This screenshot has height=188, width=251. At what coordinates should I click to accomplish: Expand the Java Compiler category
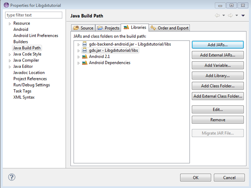(10, 61)
